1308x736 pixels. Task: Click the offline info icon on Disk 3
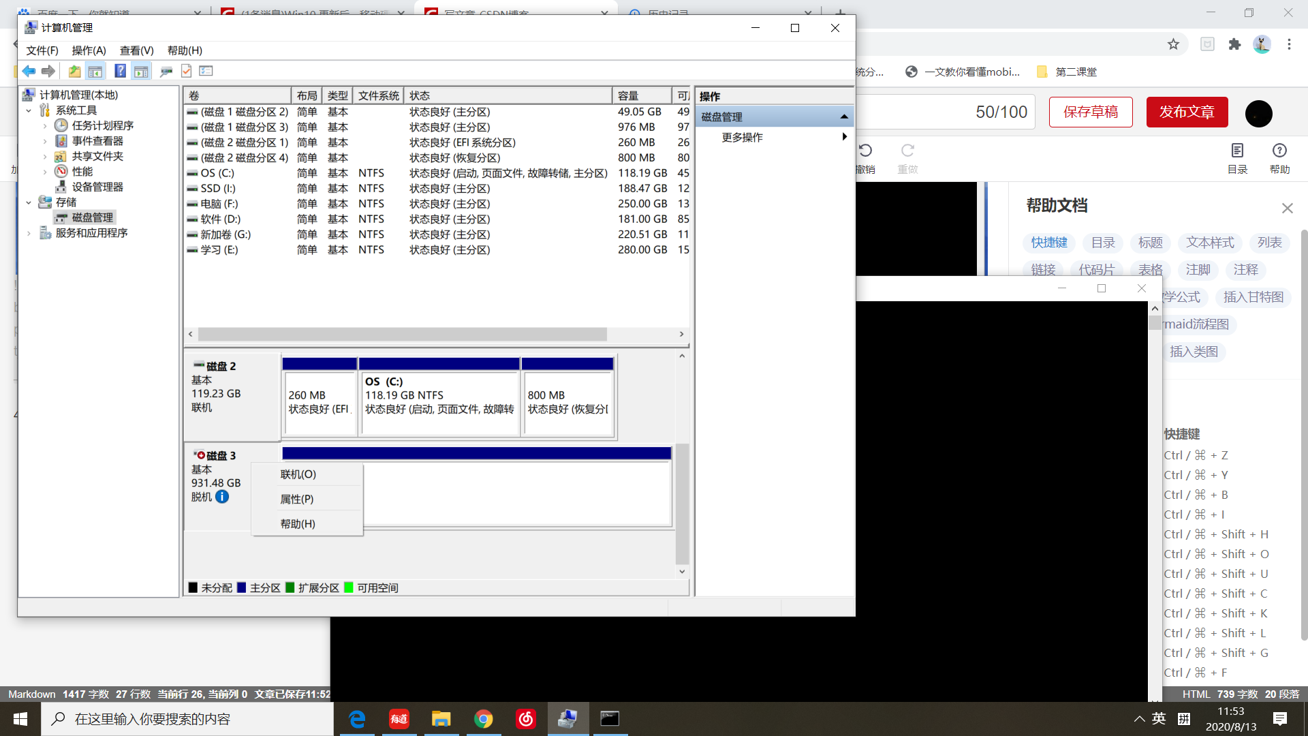[x=222, y=497]
